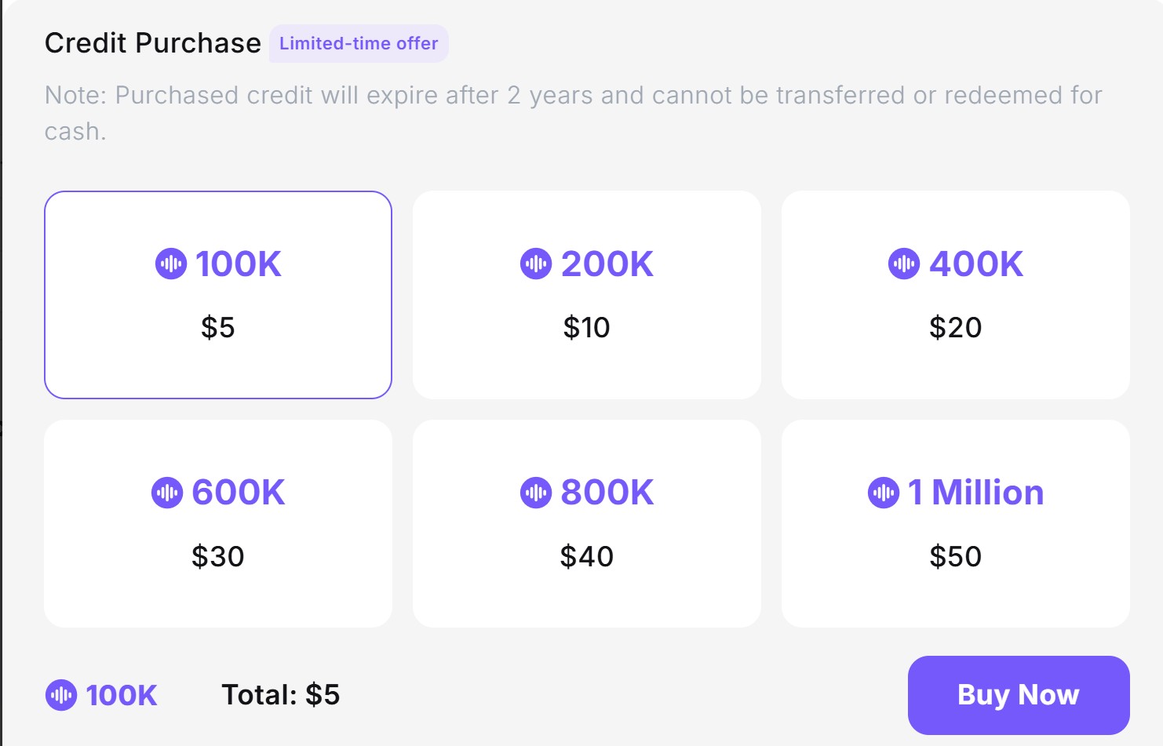Select the 100K credit package card
The width and height of the screenshot is (1163, 746).
(218, 295)
